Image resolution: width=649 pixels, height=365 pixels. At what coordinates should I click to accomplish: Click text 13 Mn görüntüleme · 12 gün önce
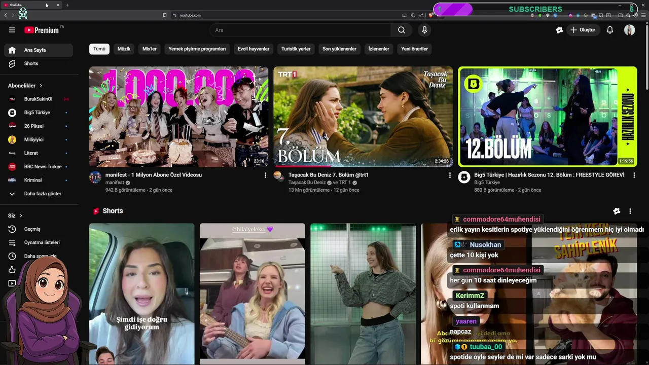[324, 190]
